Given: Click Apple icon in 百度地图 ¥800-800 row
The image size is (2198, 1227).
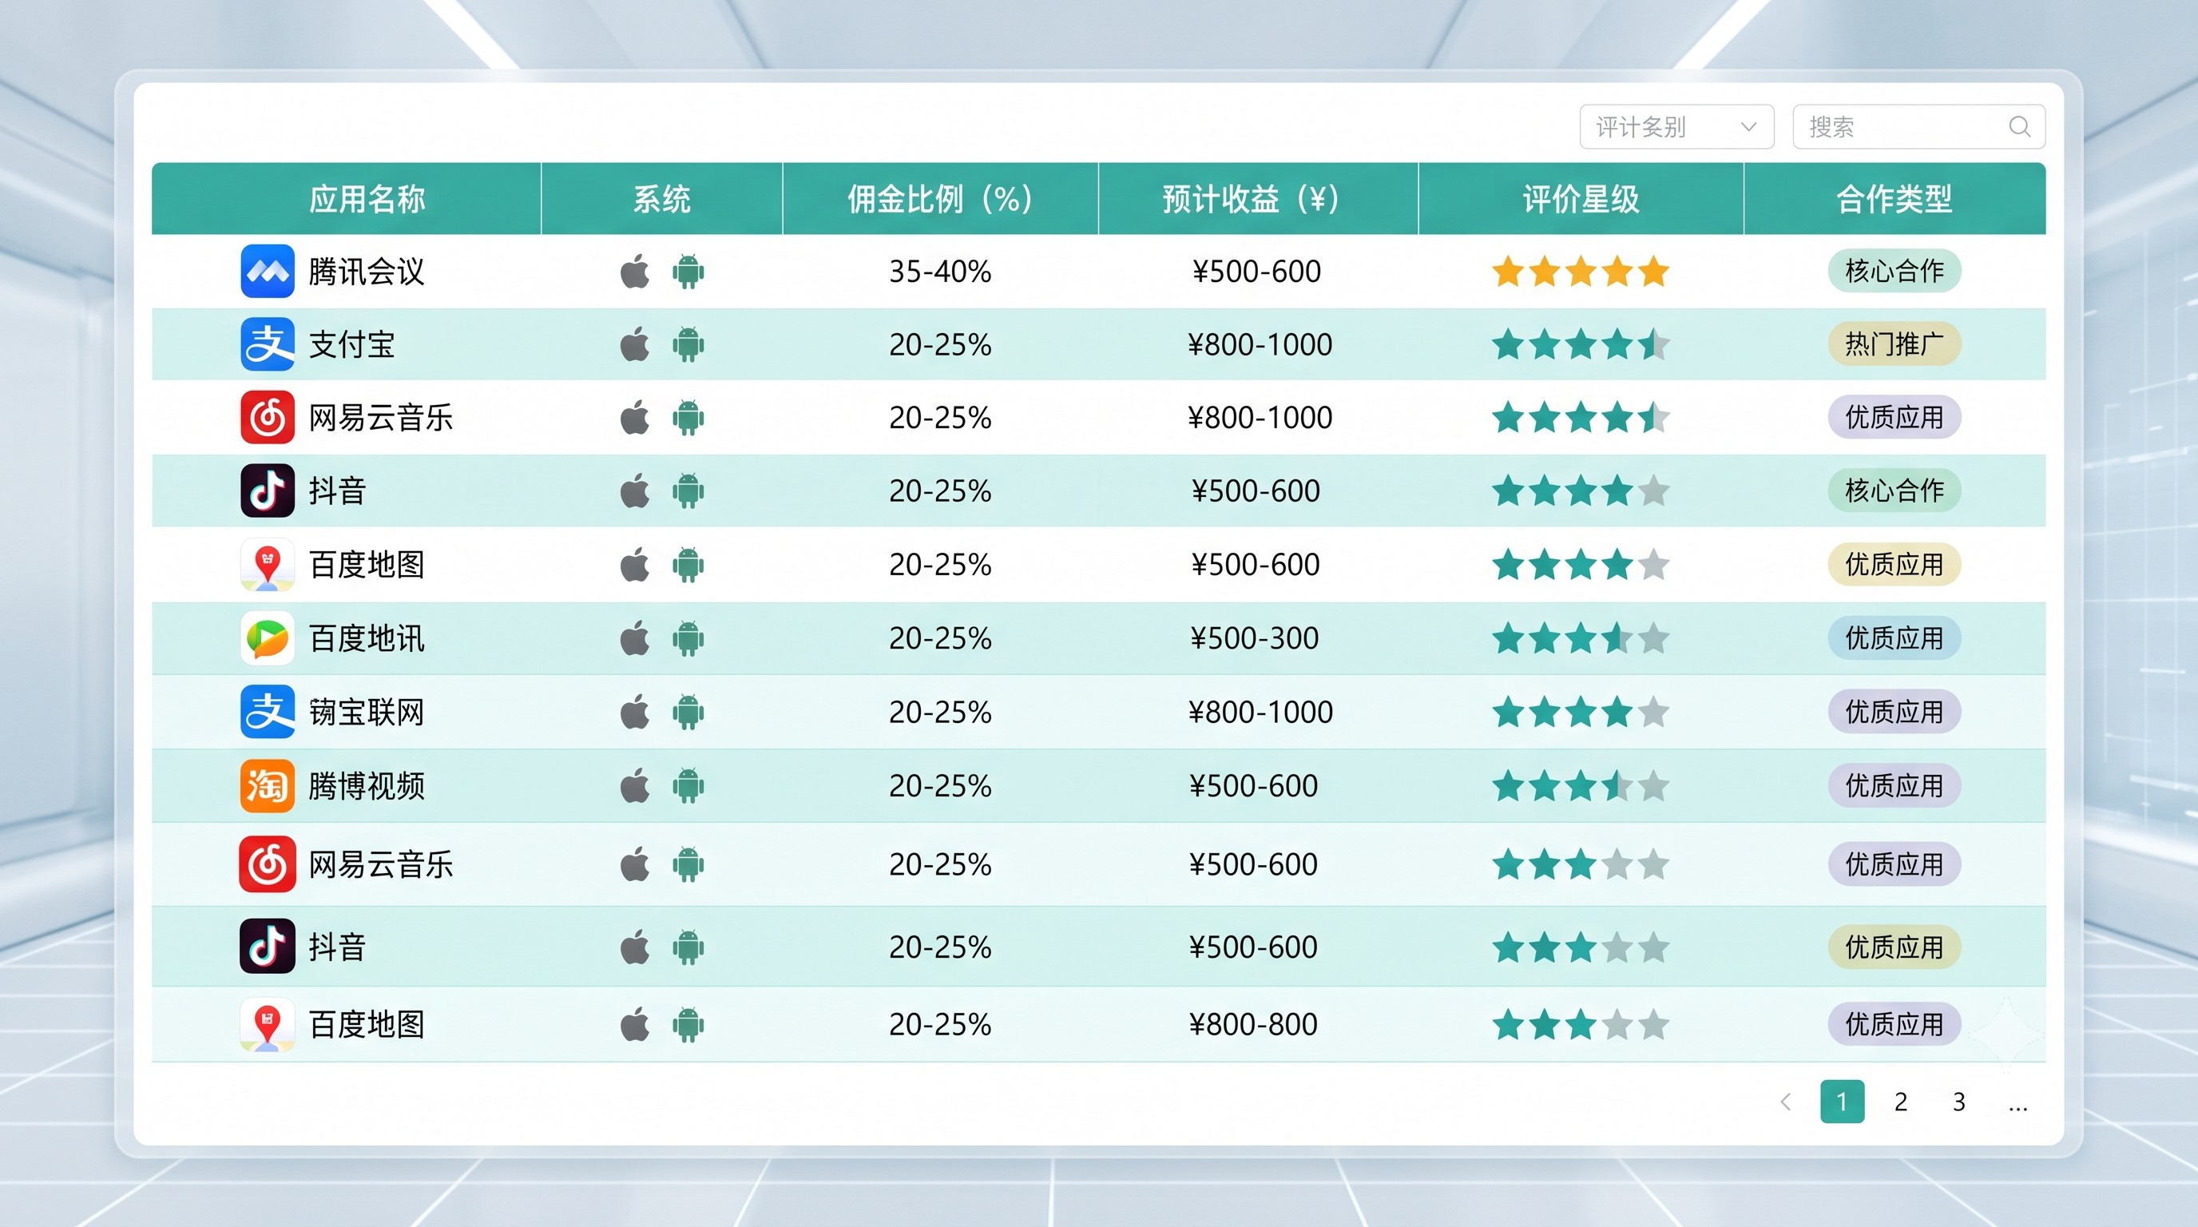Looking at the screenshot, I should point(635,1024).
